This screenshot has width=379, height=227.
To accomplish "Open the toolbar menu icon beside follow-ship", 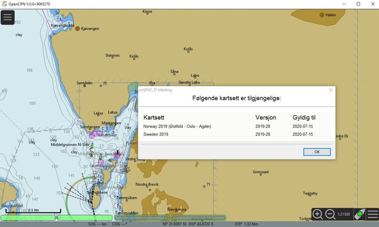I will [x=373, y=214].
